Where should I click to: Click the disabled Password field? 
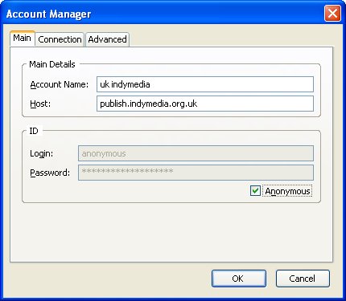(196, 173)
